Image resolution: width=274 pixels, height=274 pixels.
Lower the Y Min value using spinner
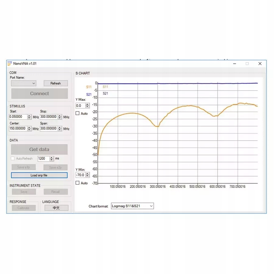(x=87, y=176)
